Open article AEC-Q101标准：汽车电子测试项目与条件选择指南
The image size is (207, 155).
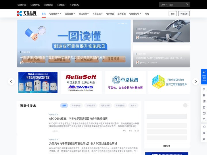pos(78,119)
